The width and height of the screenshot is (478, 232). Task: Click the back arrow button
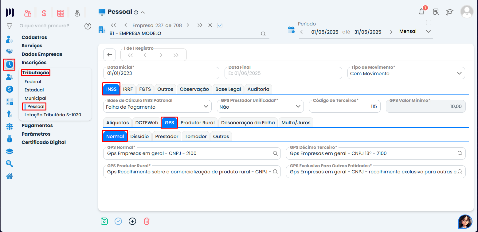110,55
